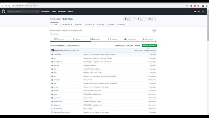Bookmark the page with the star icon
Screen dimensions: 209x118
[x=187, y=6]
